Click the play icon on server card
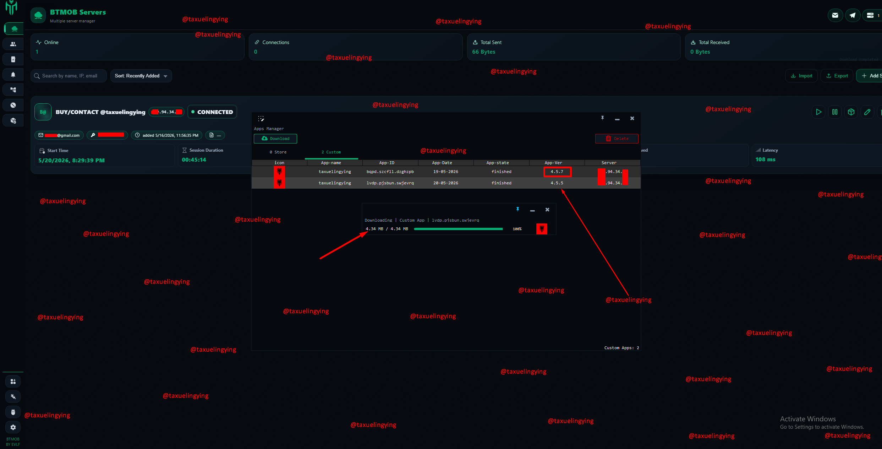The width and height of the screenshot is (882, 449). 818,112
